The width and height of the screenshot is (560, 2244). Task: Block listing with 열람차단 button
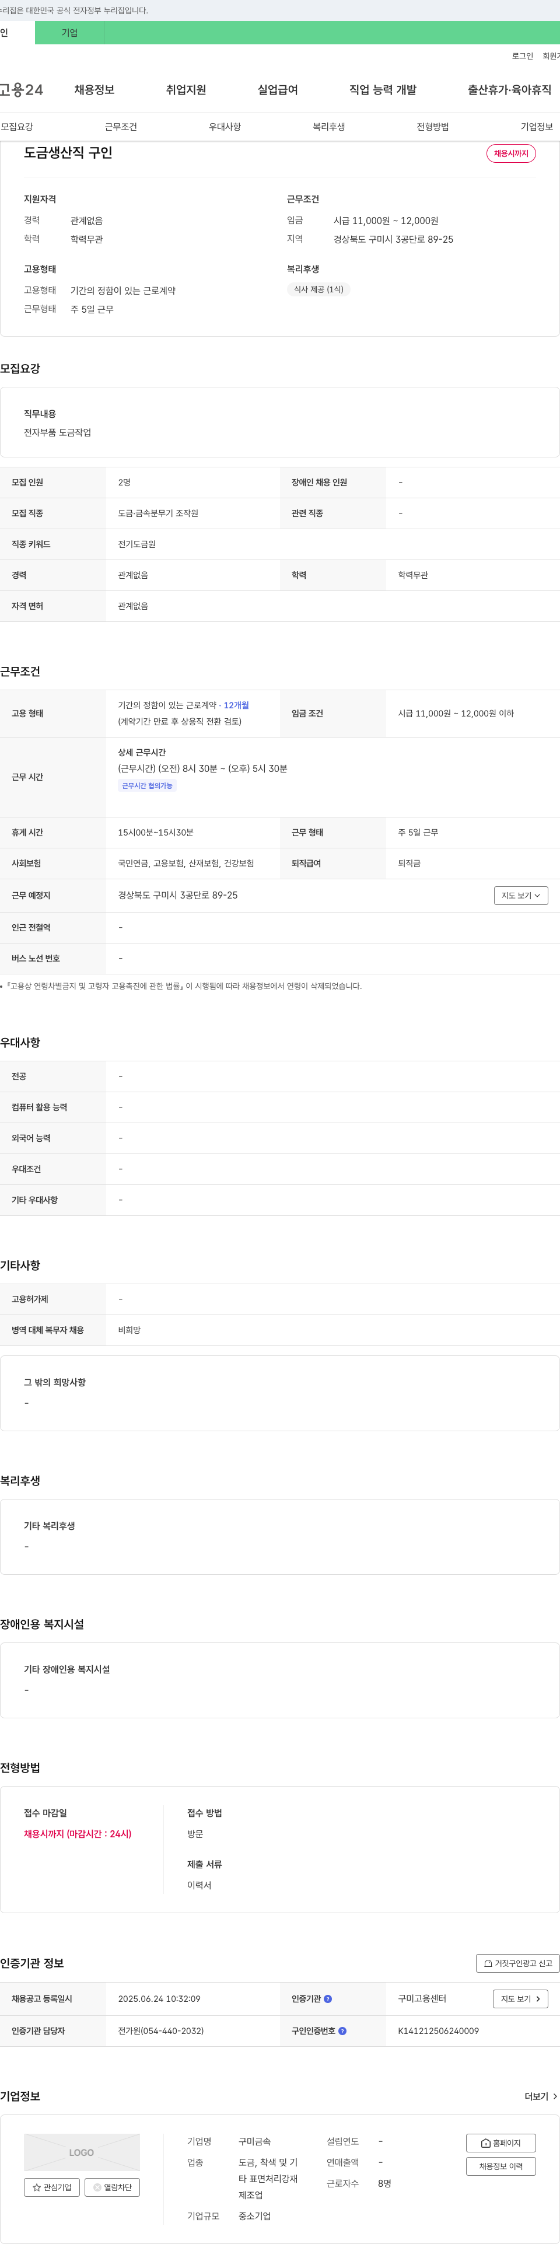click(113, 2186)
